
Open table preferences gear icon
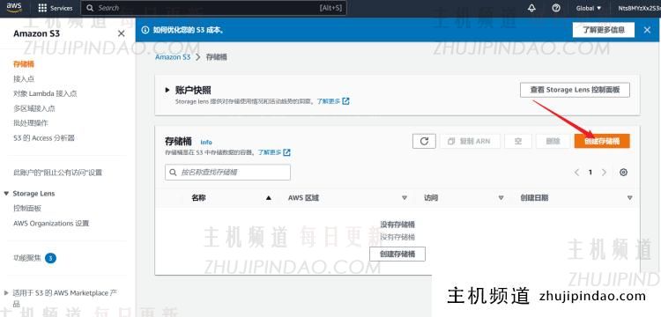tap(623, 173)
